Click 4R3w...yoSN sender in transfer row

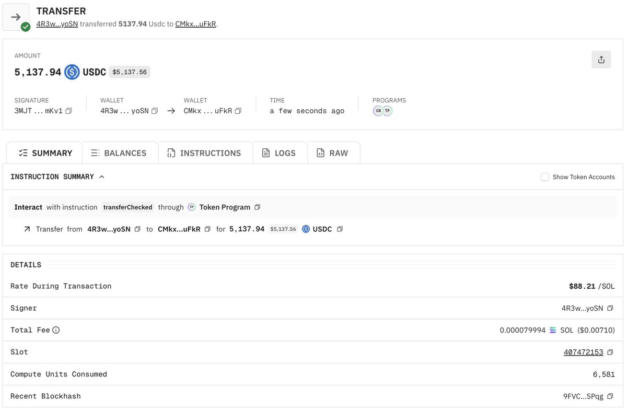click(x=109, y=229)
